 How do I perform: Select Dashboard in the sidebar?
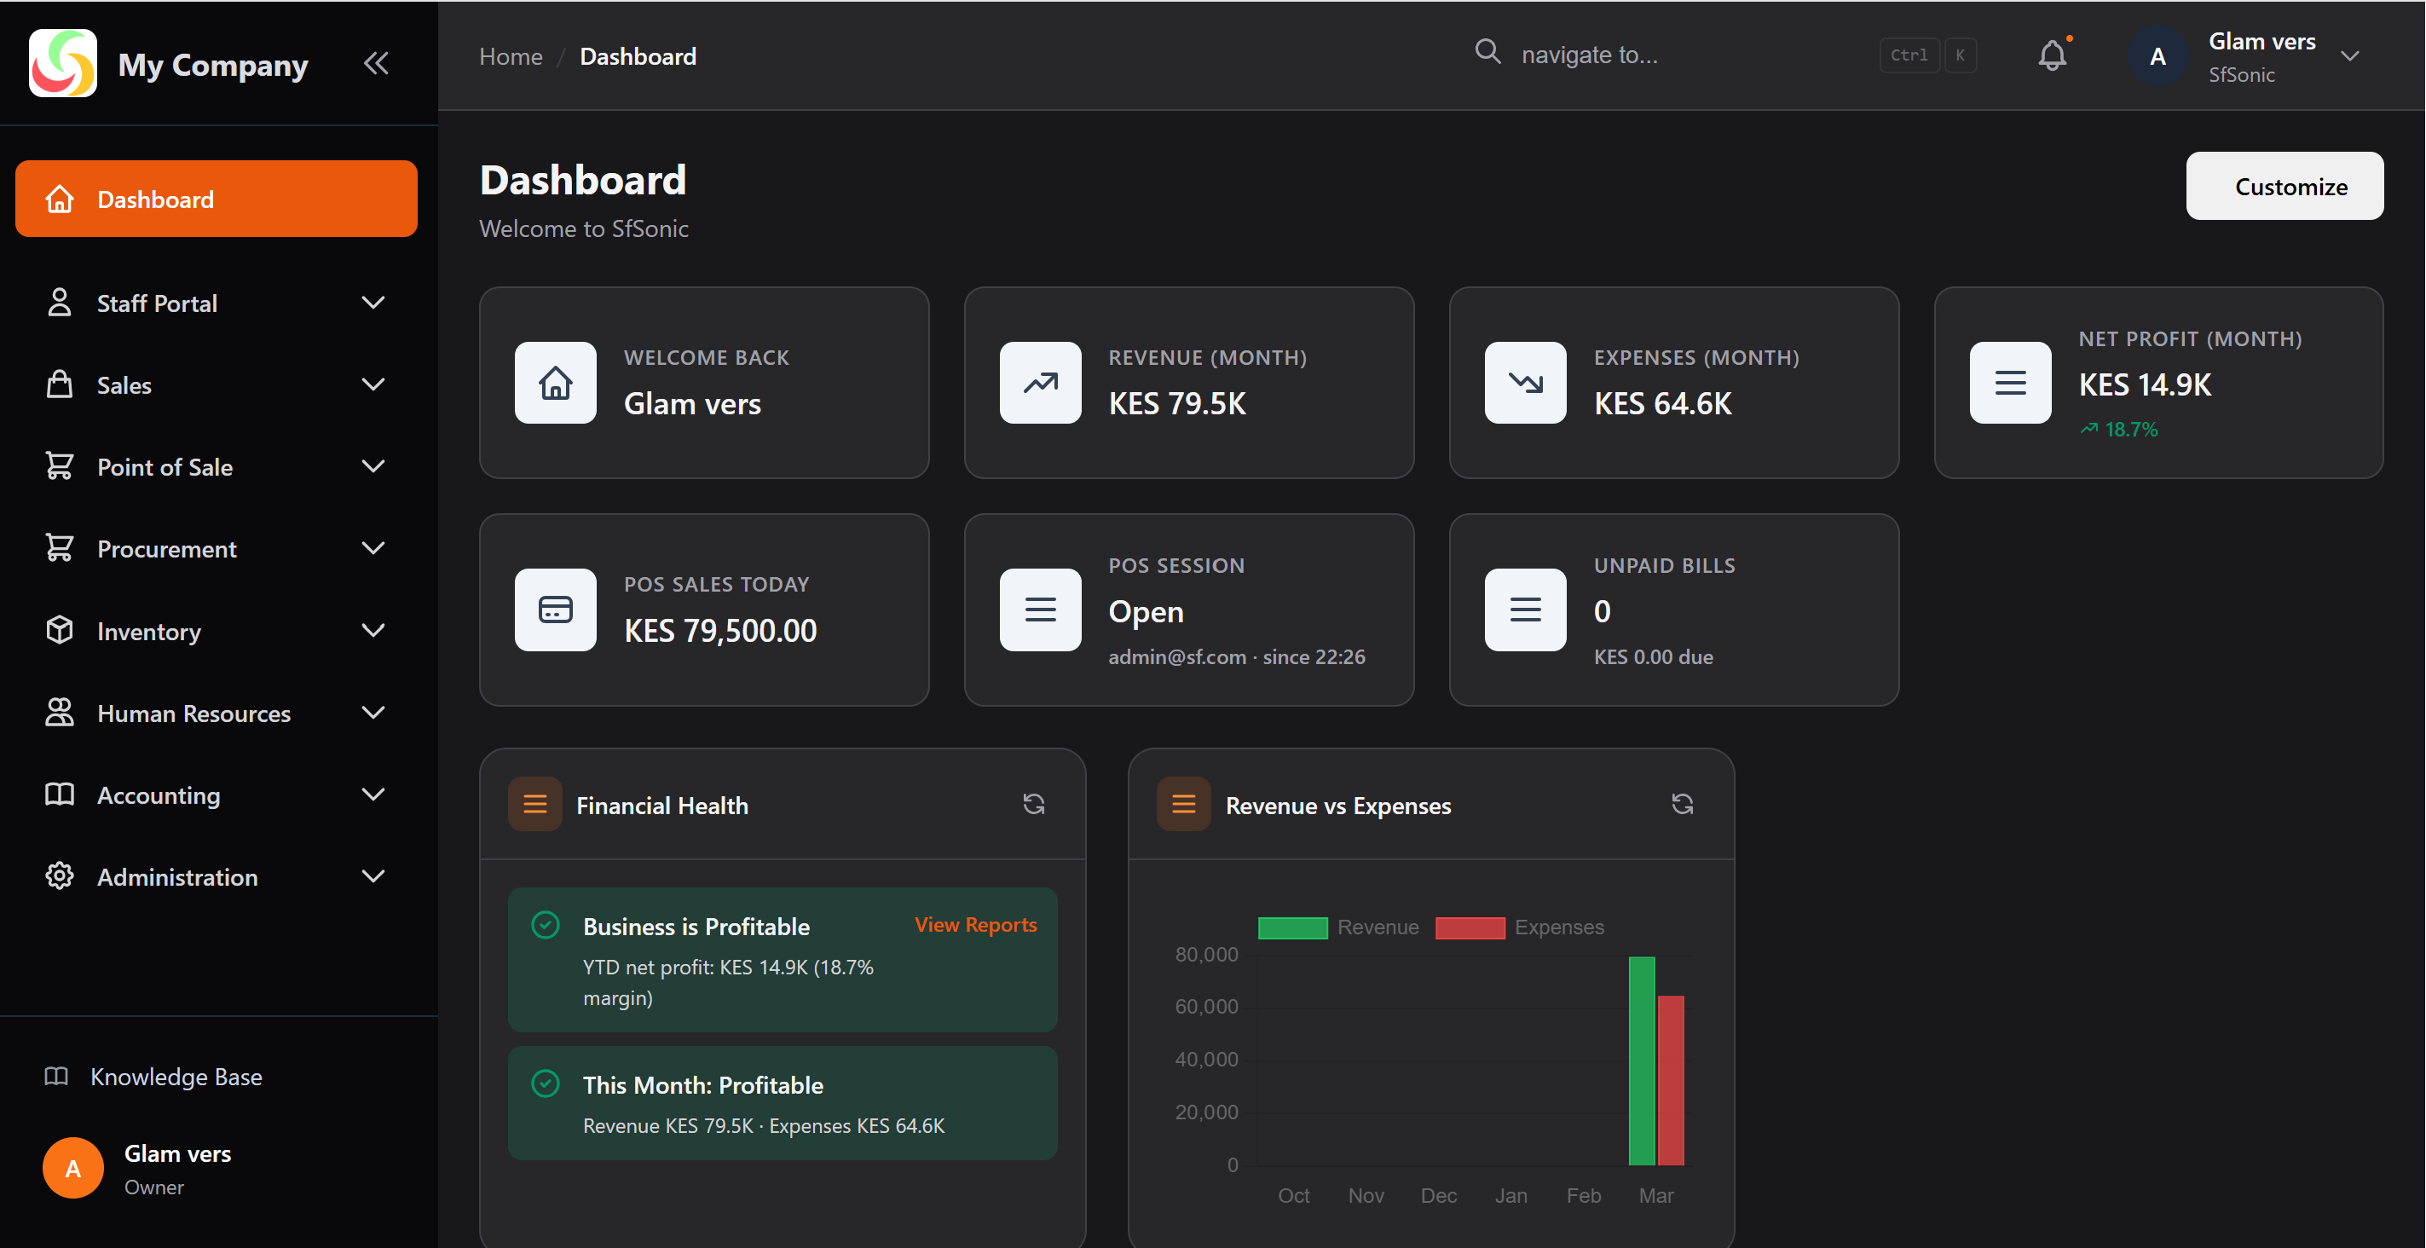click(154, 199)
